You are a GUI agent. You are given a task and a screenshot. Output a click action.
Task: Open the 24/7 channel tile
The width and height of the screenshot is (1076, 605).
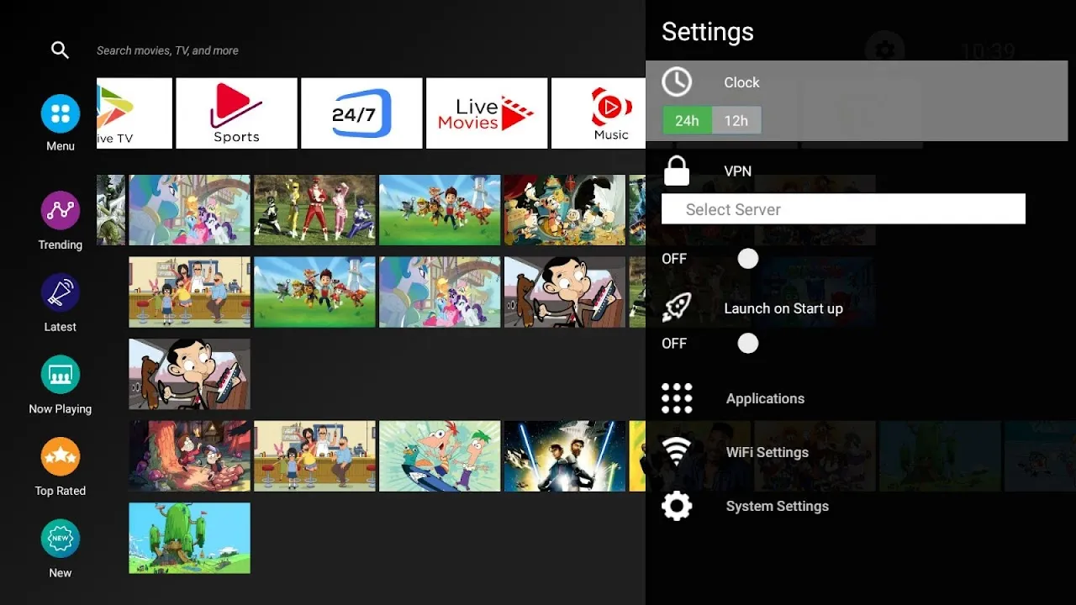click(361, 113)
